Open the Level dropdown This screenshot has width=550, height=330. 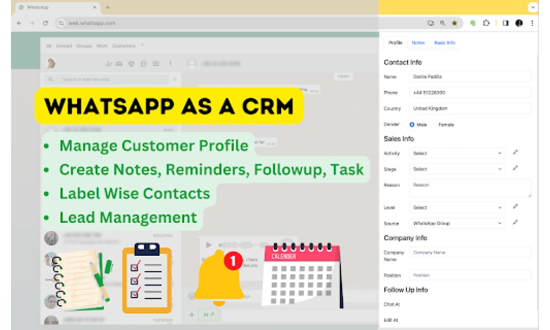coord(458,207)
